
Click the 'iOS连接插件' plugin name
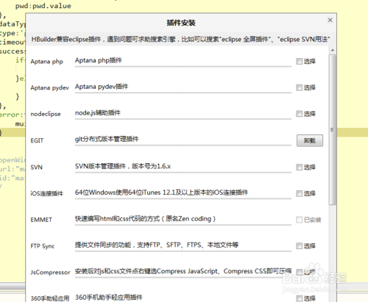(x=46, y=193)
